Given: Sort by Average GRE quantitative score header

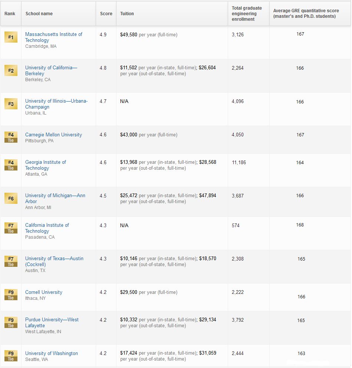Looking at the screenshot, I should pos(310,14).
